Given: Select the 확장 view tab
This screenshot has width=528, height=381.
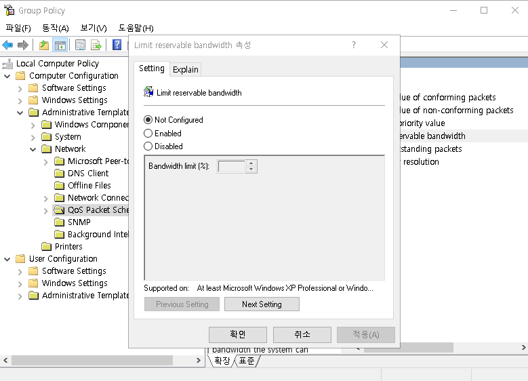Looking at the screenshot, I should tap(222, 361).
